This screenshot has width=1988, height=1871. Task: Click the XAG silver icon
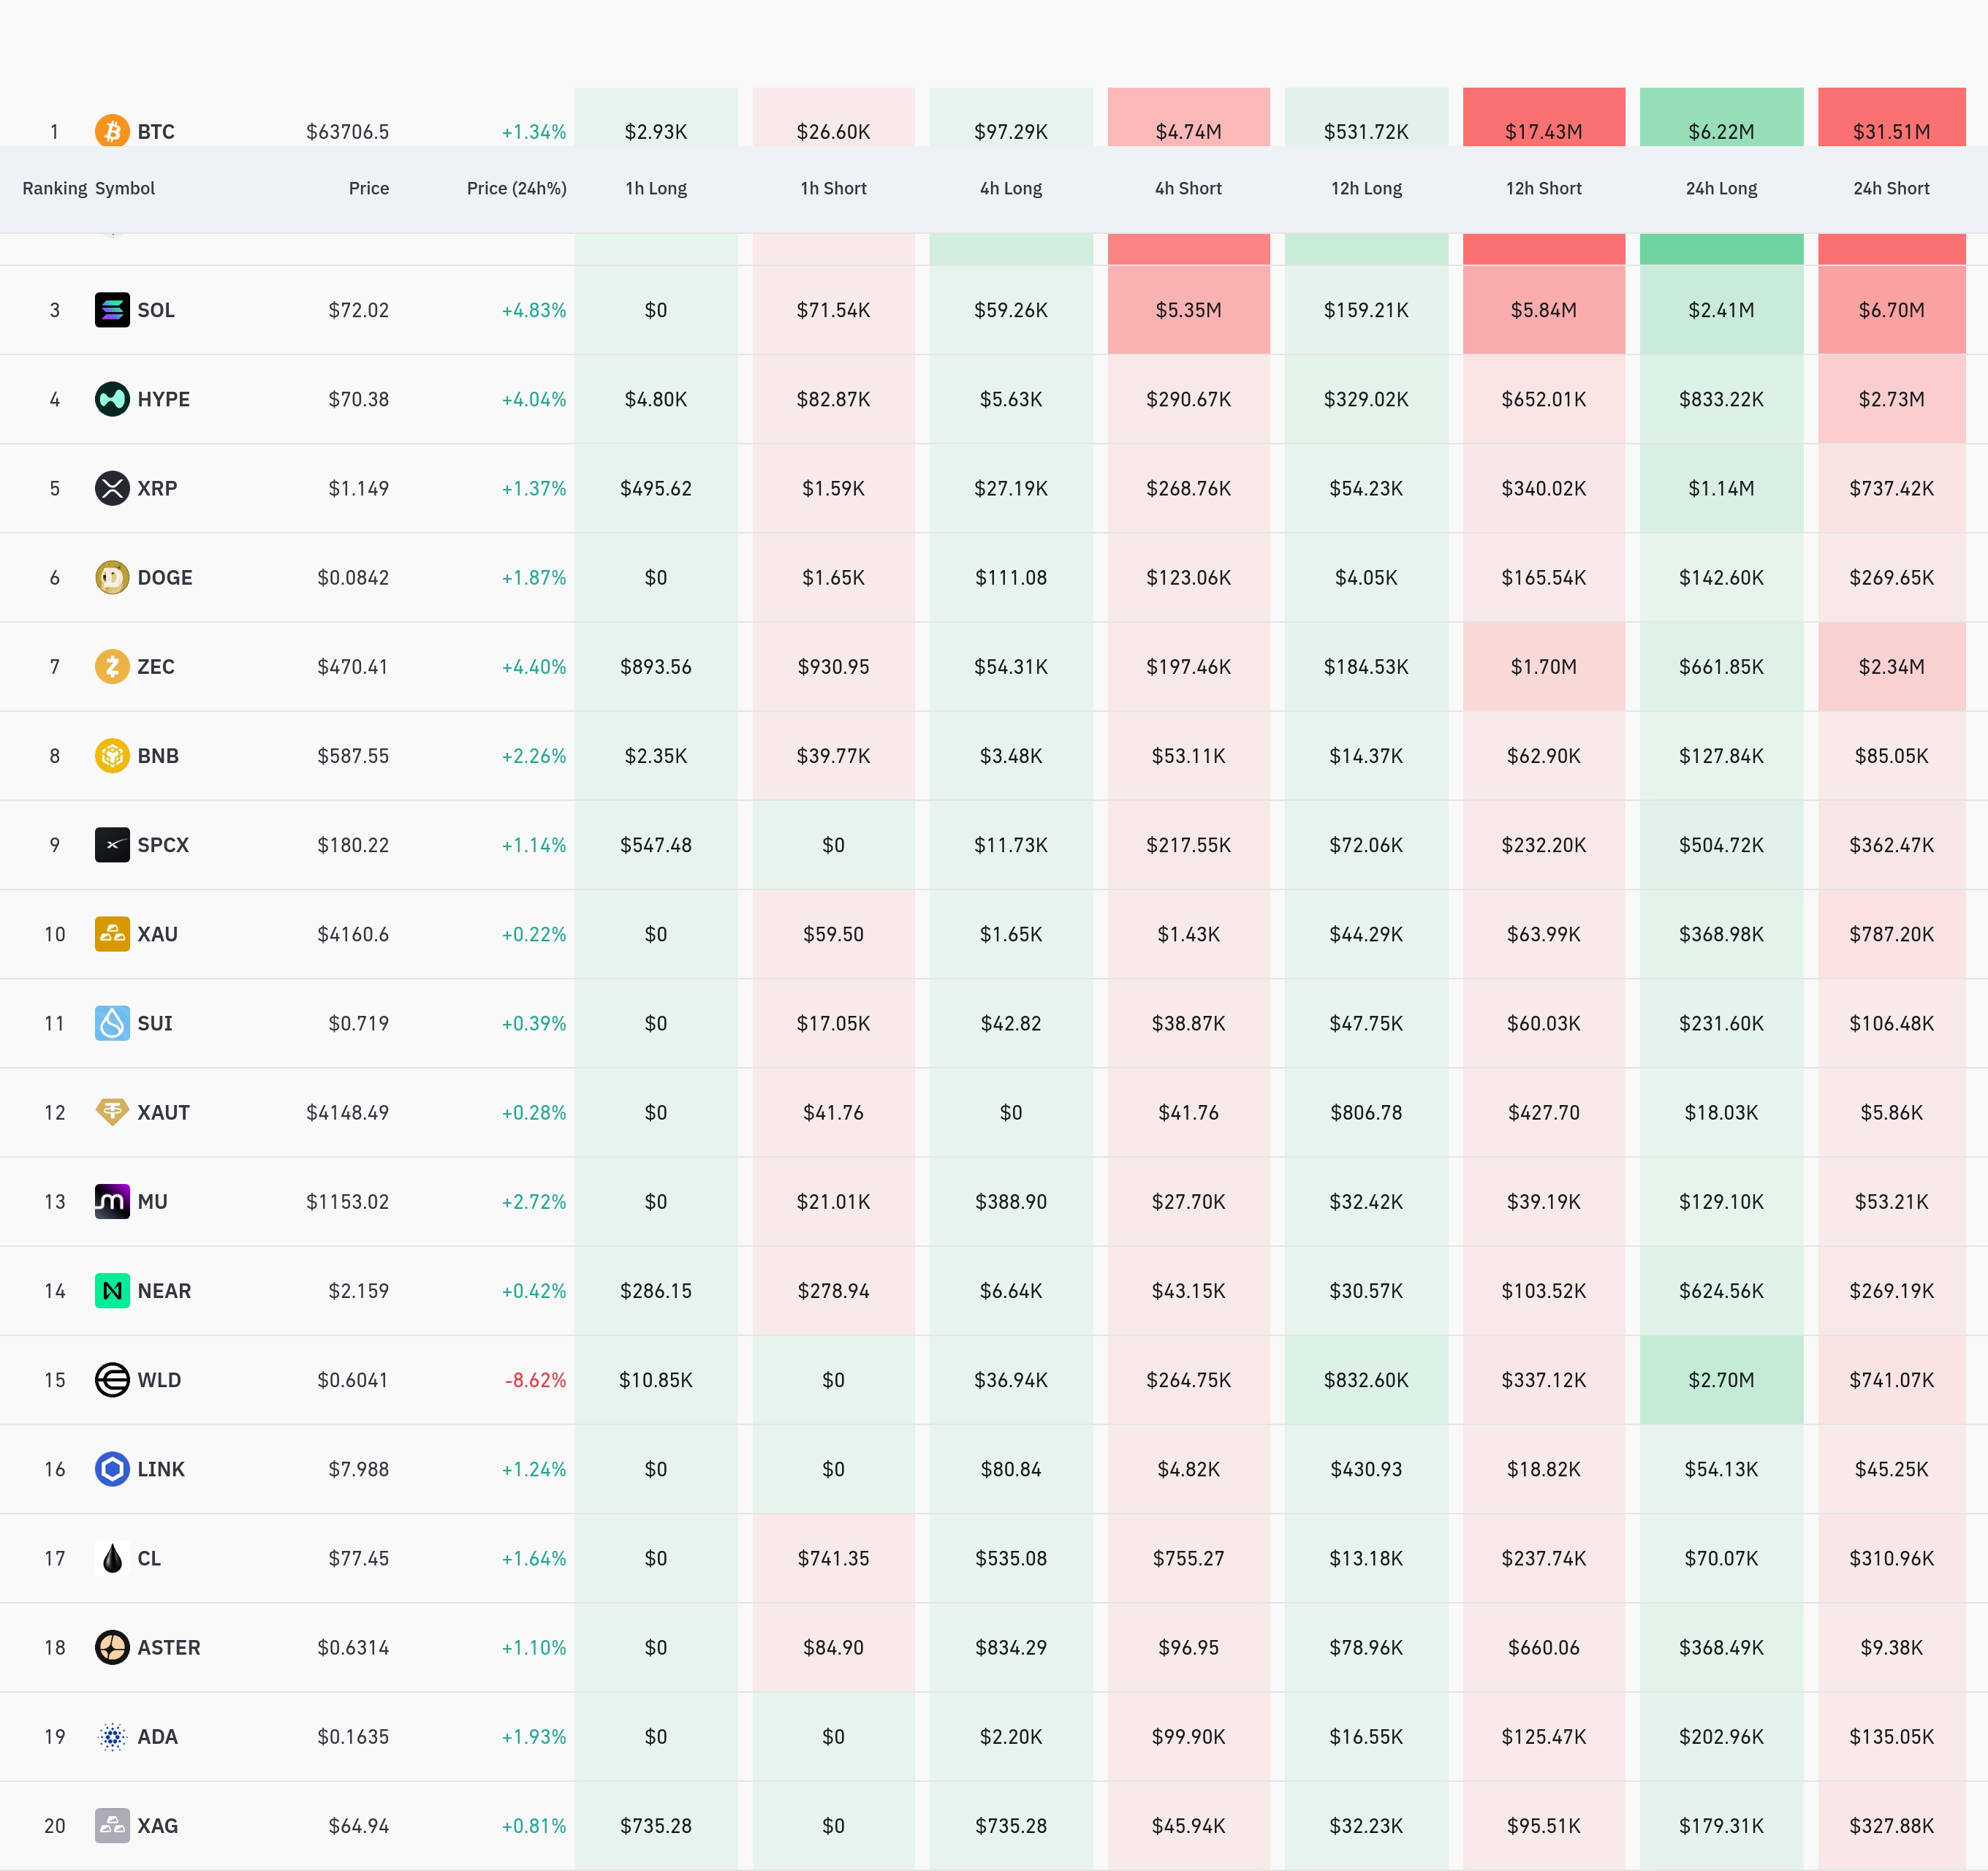(112, 1825)
